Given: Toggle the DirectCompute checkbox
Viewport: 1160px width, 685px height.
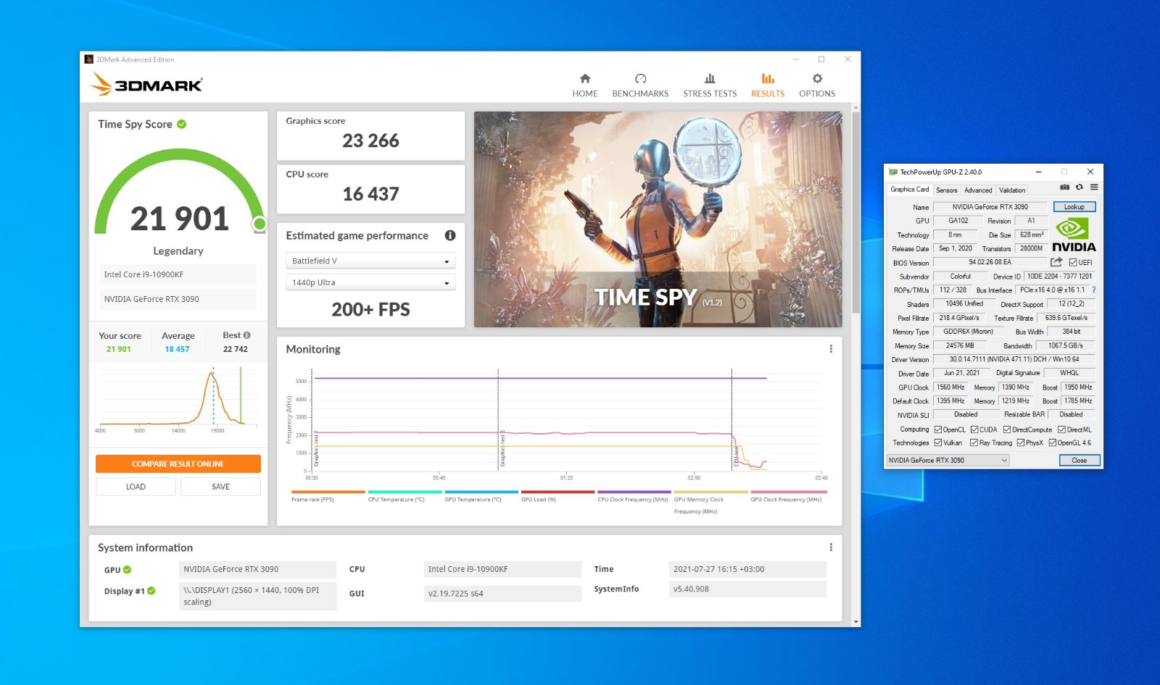Looking at the screenshot, I should (x=1007, y=429).
